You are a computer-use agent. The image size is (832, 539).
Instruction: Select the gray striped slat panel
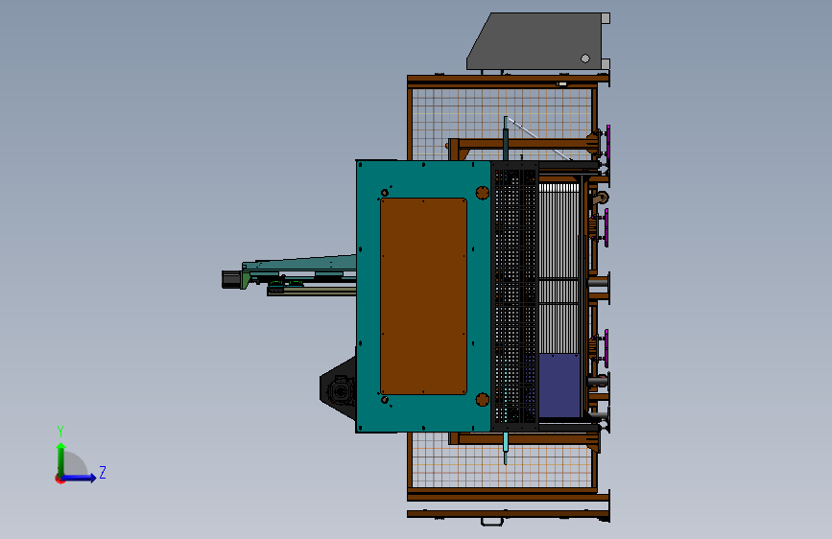[559, 269]
